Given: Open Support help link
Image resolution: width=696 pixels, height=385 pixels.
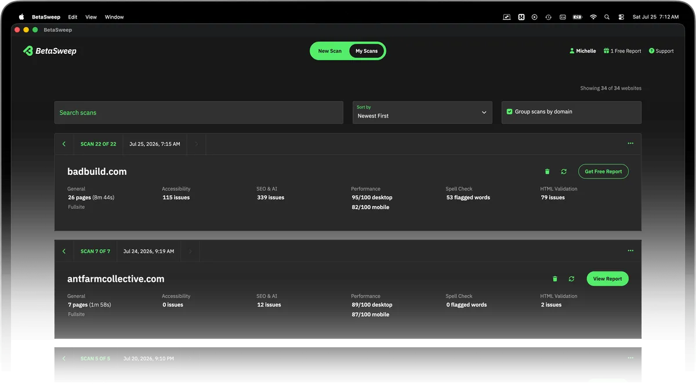Looking at the screenshot, I should point(661,51).
